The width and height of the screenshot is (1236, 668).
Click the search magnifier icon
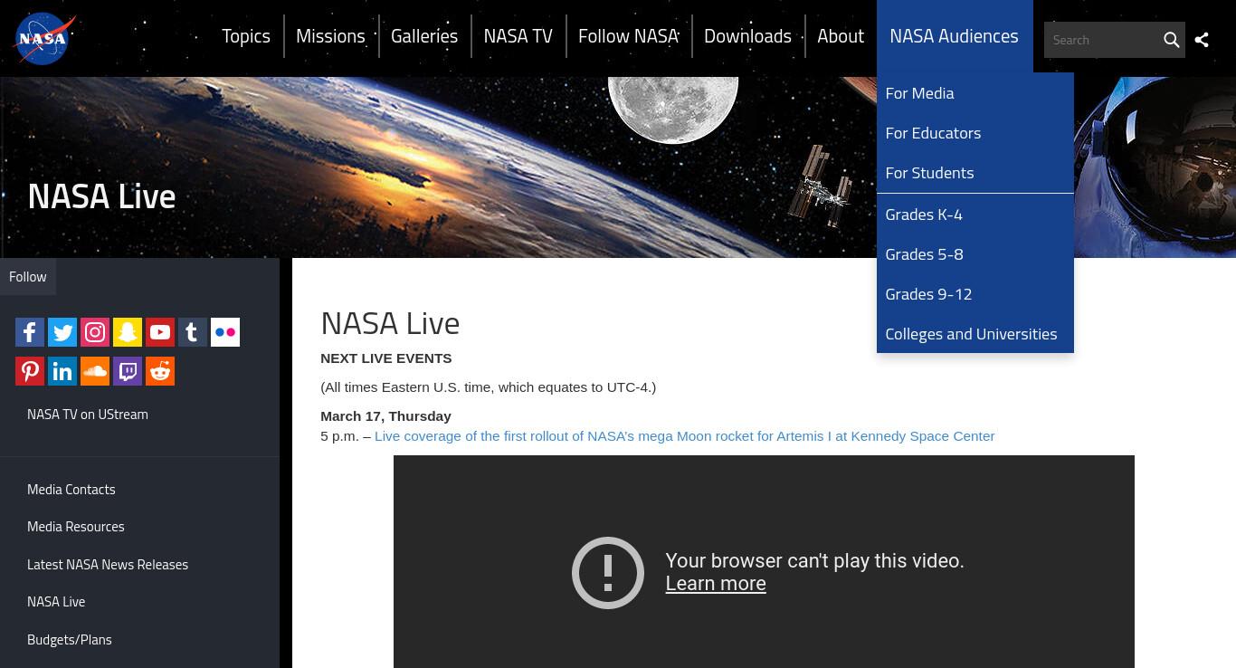pyautogui.click(x=1171, y=40)
